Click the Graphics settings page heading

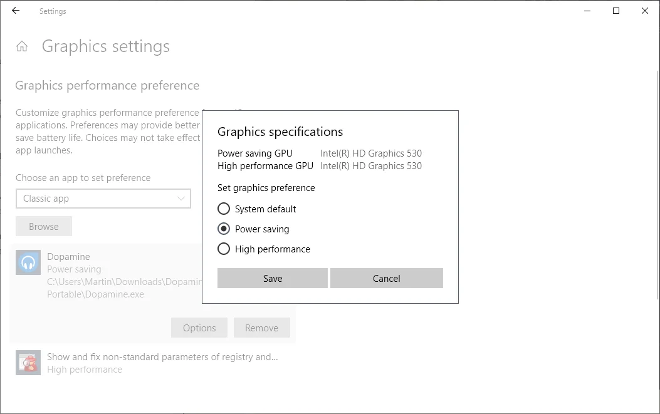[x=105, y=46]
